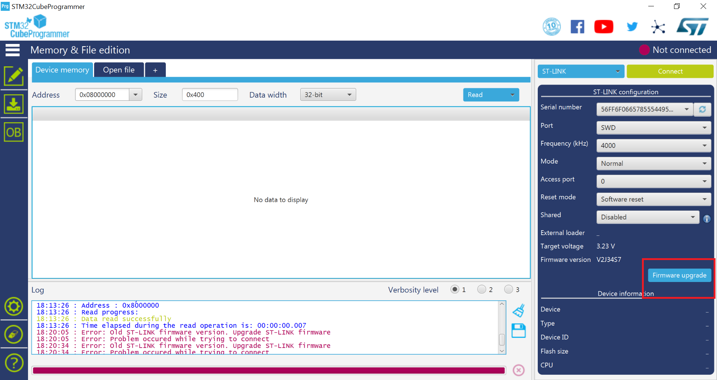Click the log scrollbar down arrow
Image resolution: width=717 pixels, height=380 pixels.
(502, 351)
